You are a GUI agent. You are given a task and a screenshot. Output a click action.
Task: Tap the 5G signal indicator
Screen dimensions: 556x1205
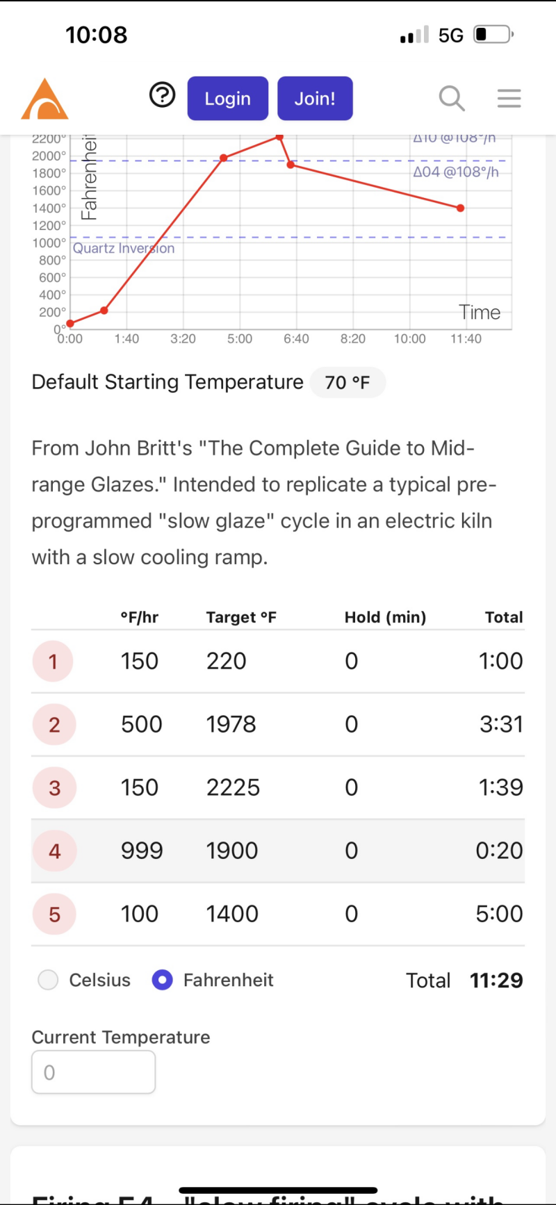pos(450,35)
